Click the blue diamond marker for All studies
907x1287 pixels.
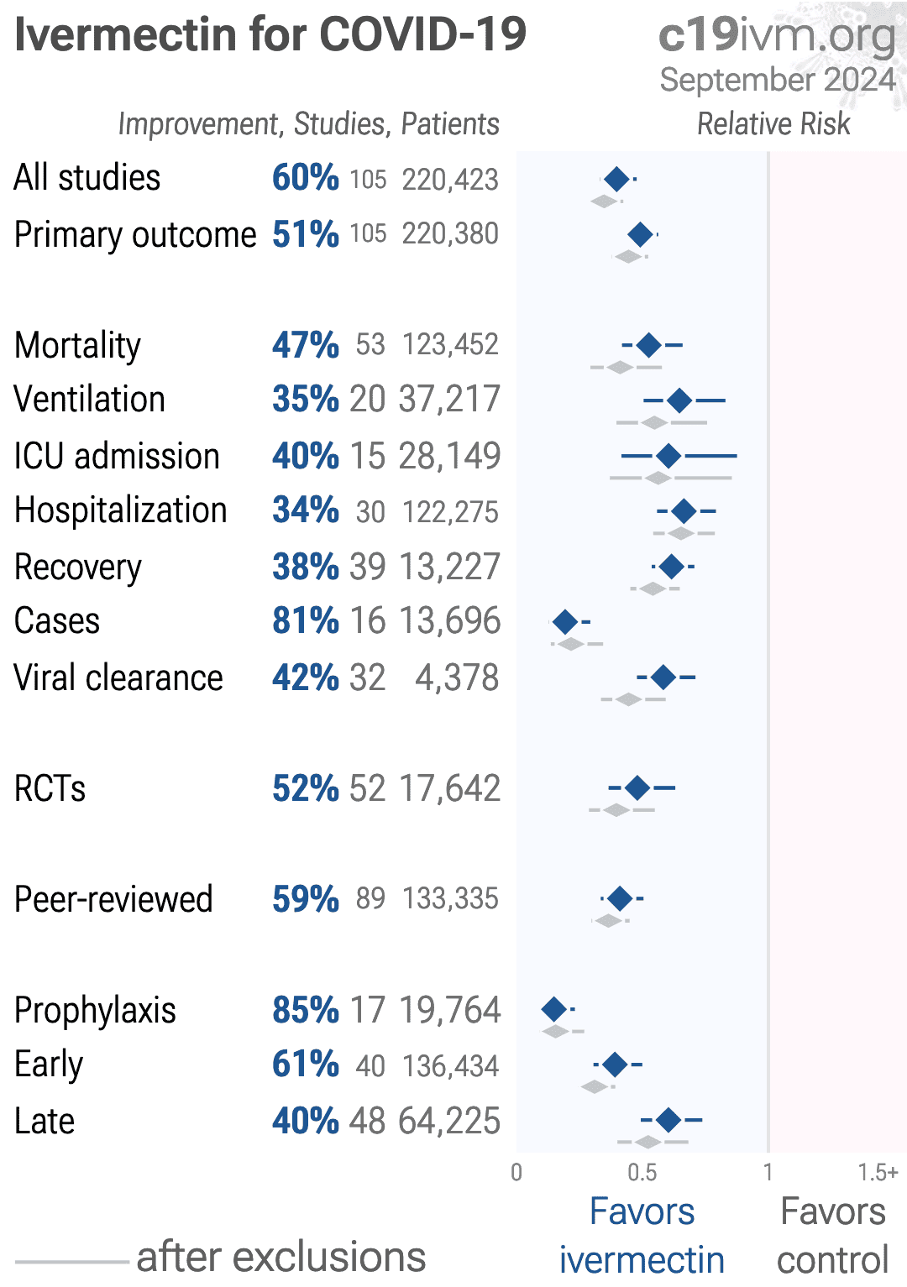click(x=616, y=179)
